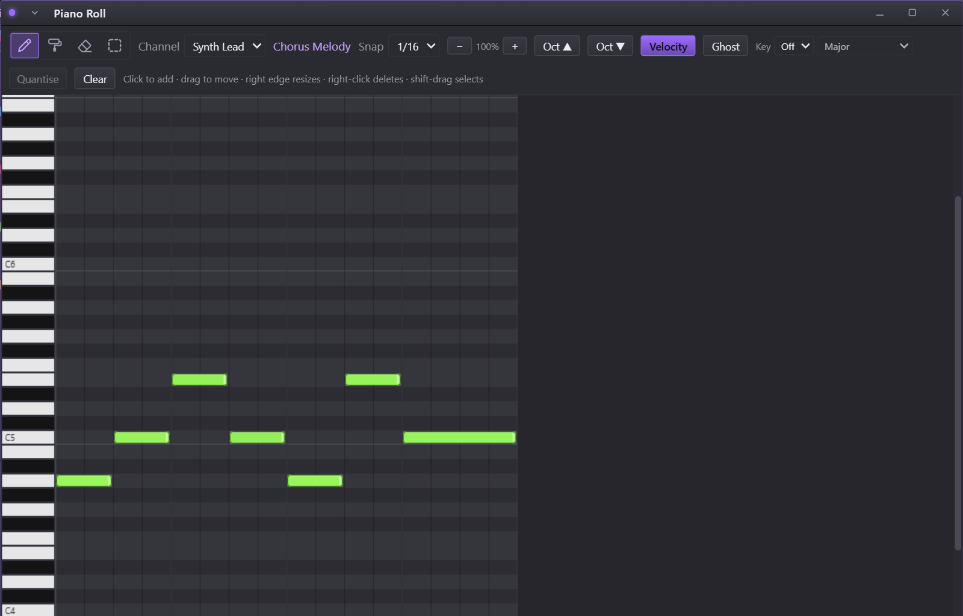This screenshot has width=963, height=616.
Task: Open the Key Off dropdown
Action: pos(794,46)
